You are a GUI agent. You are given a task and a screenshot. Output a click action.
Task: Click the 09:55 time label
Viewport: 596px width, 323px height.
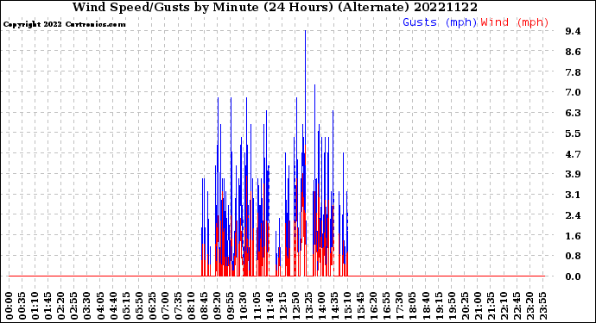coord(230,306)
